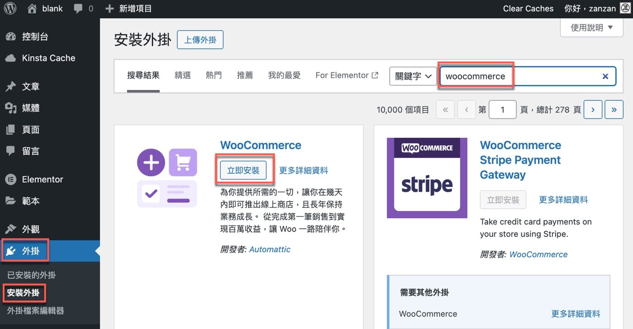Click the 媒體 media icon
The image size is (633, 329).
pos(11,108)
